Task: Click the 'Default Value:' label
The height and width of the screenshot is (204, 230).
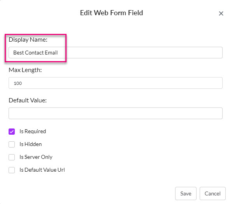Action: tap(28, 100)
